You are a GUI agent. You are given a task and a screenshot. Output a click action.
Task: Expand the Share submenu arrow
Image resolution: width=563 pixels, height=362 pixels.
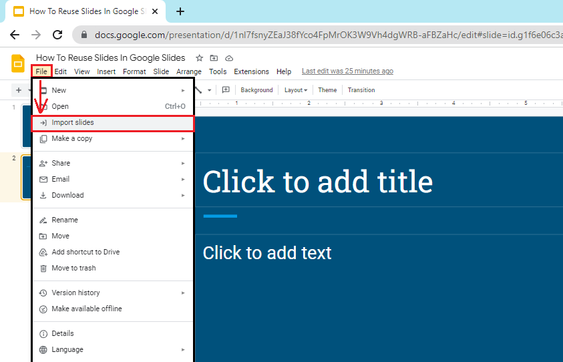(183, 164)
